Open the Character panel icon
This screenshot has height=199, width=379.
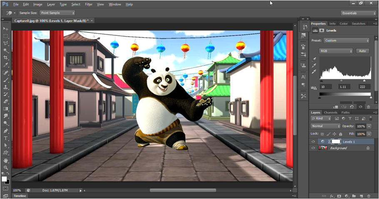click(304, 77)
